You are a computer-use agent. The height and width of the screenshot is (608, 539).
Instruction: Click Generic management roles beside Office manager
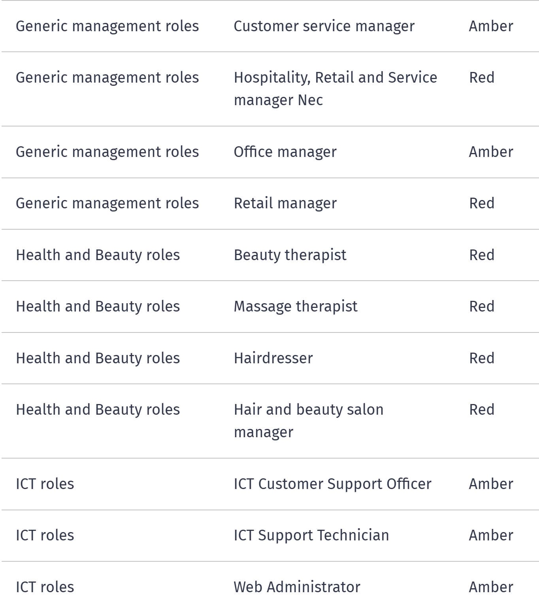(107, 152)
